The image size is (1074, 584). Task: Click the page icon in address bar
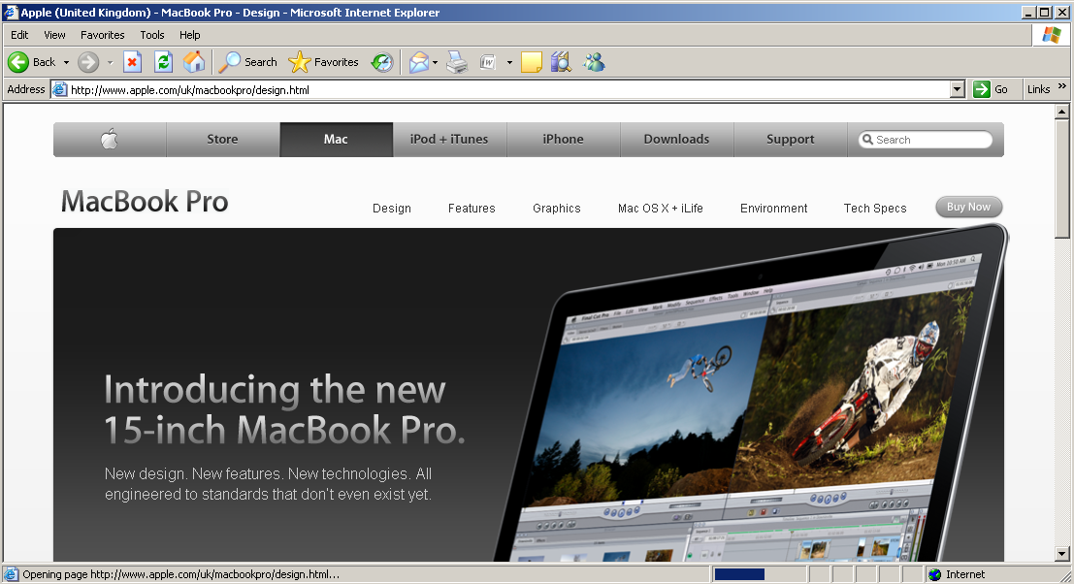coord(60,89)
